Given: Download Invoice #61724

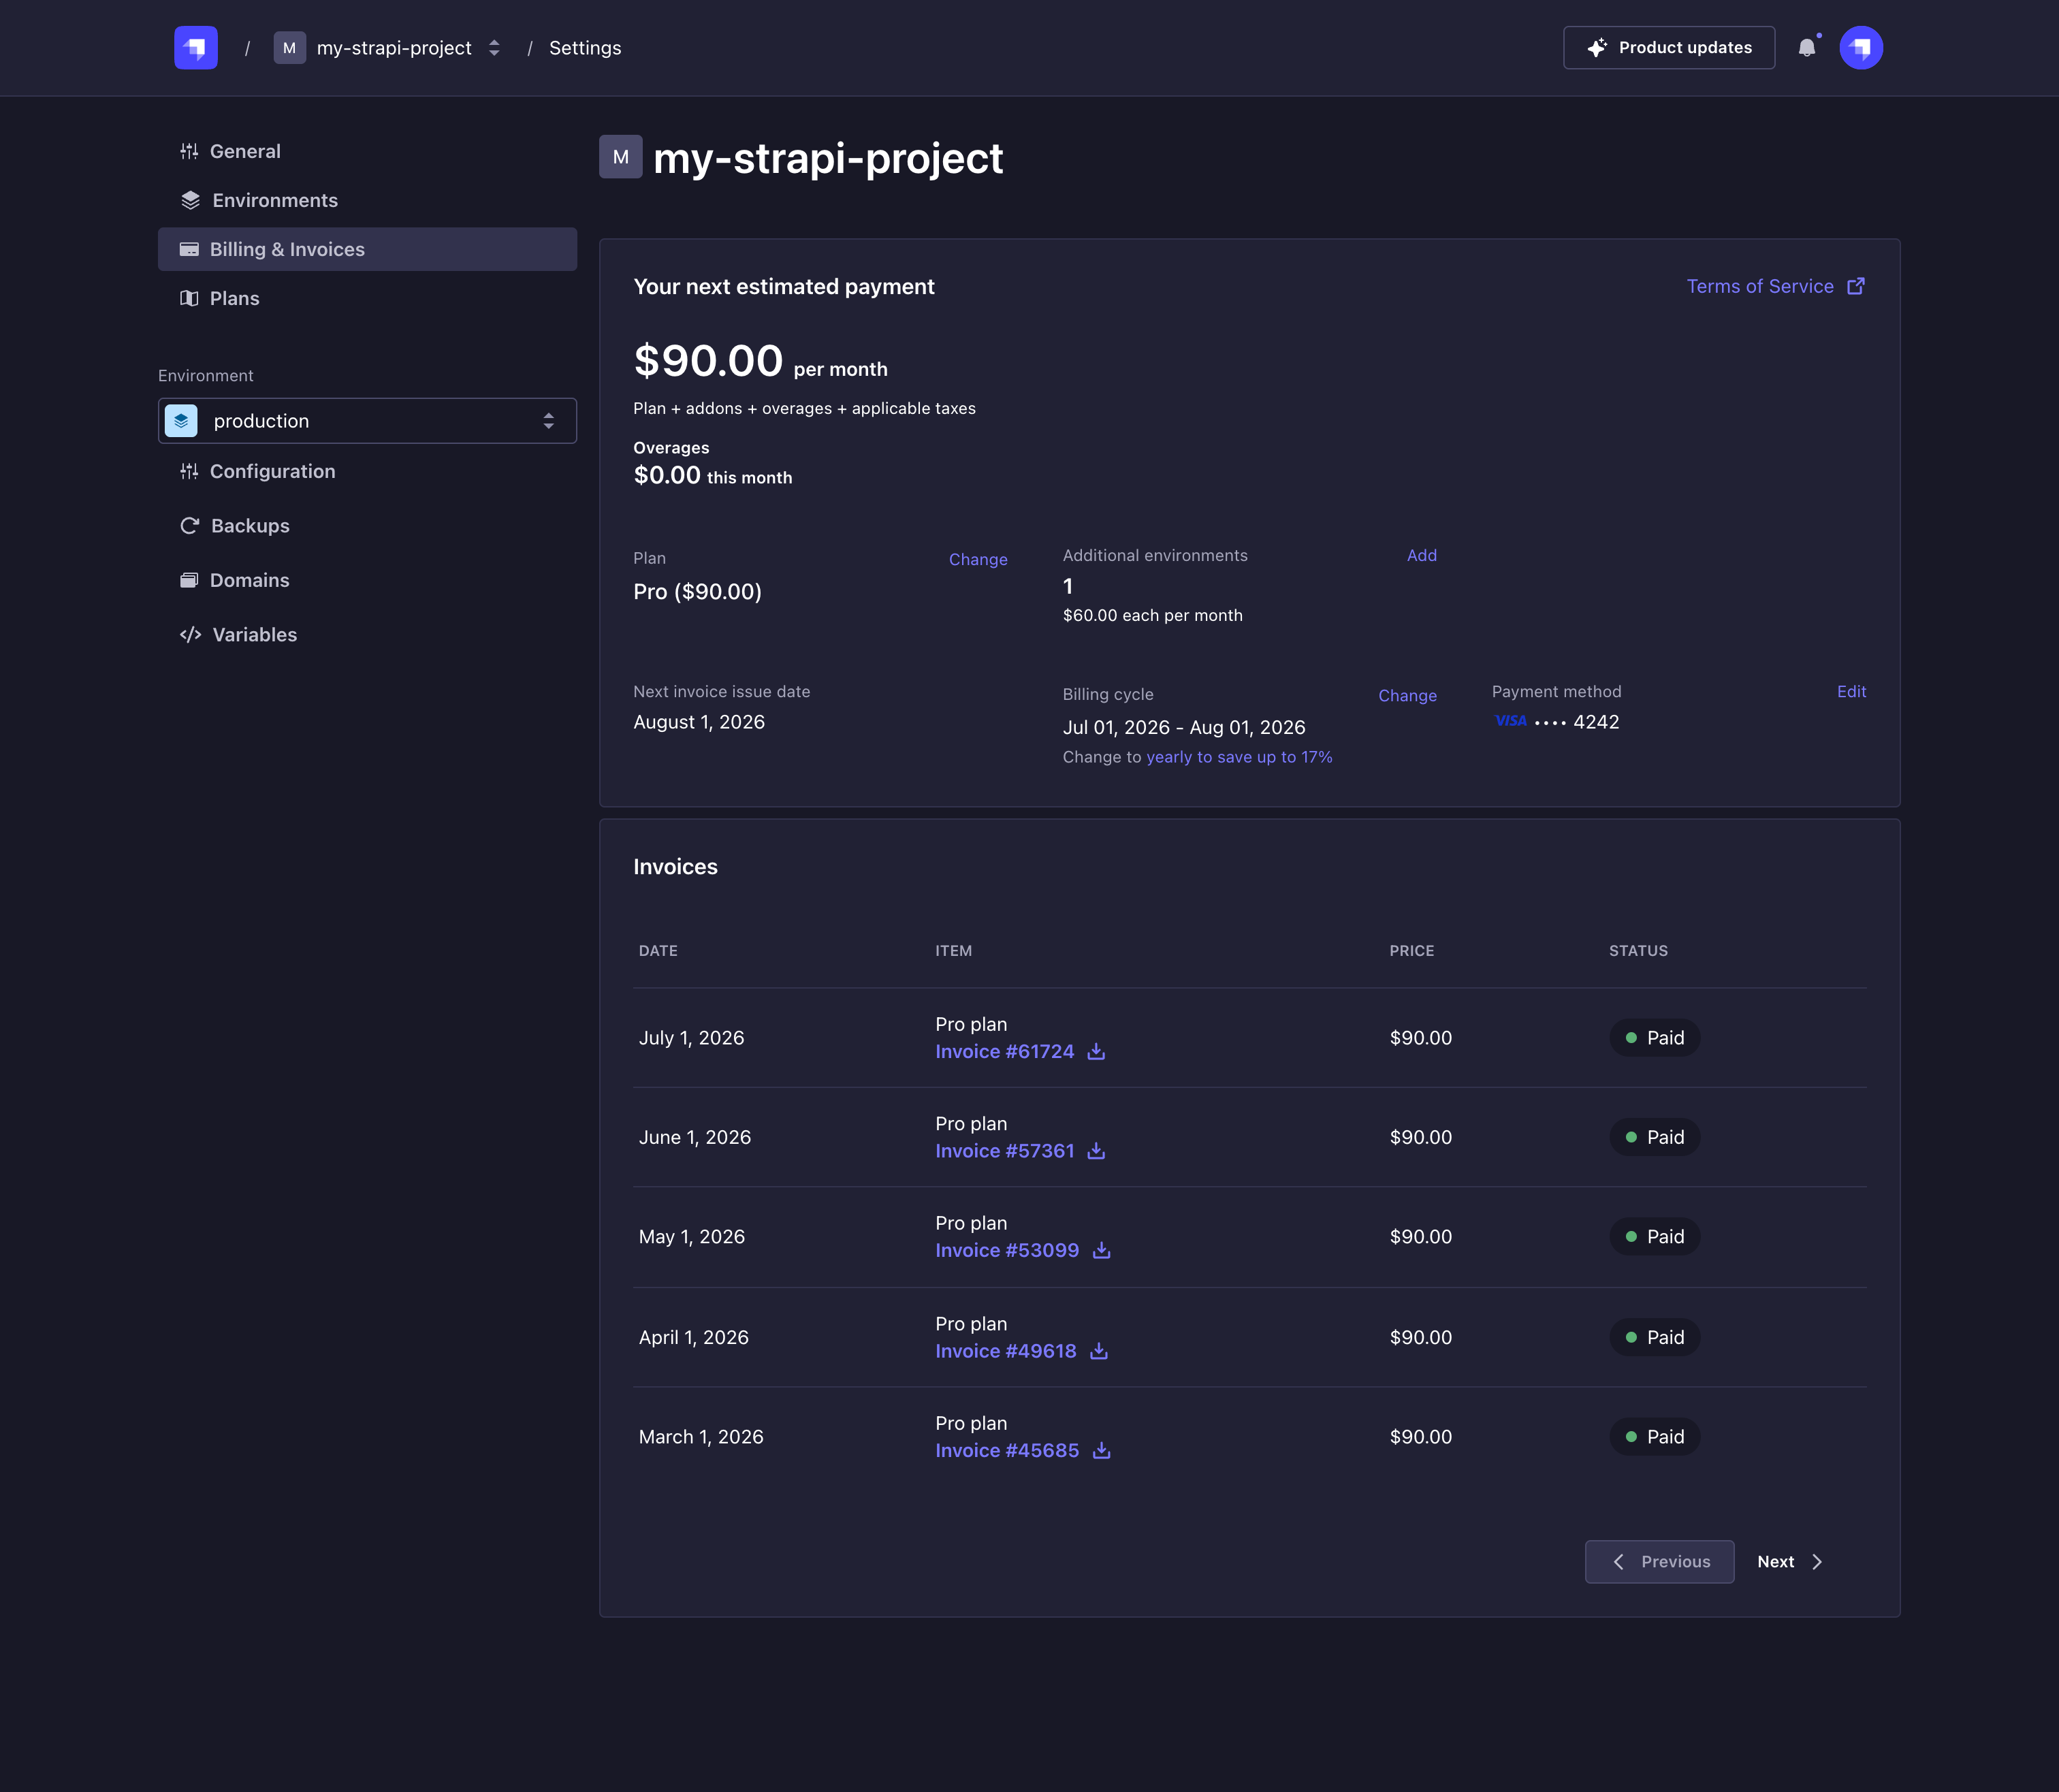Looking at the screenshot, I should coord(1096,1052).
